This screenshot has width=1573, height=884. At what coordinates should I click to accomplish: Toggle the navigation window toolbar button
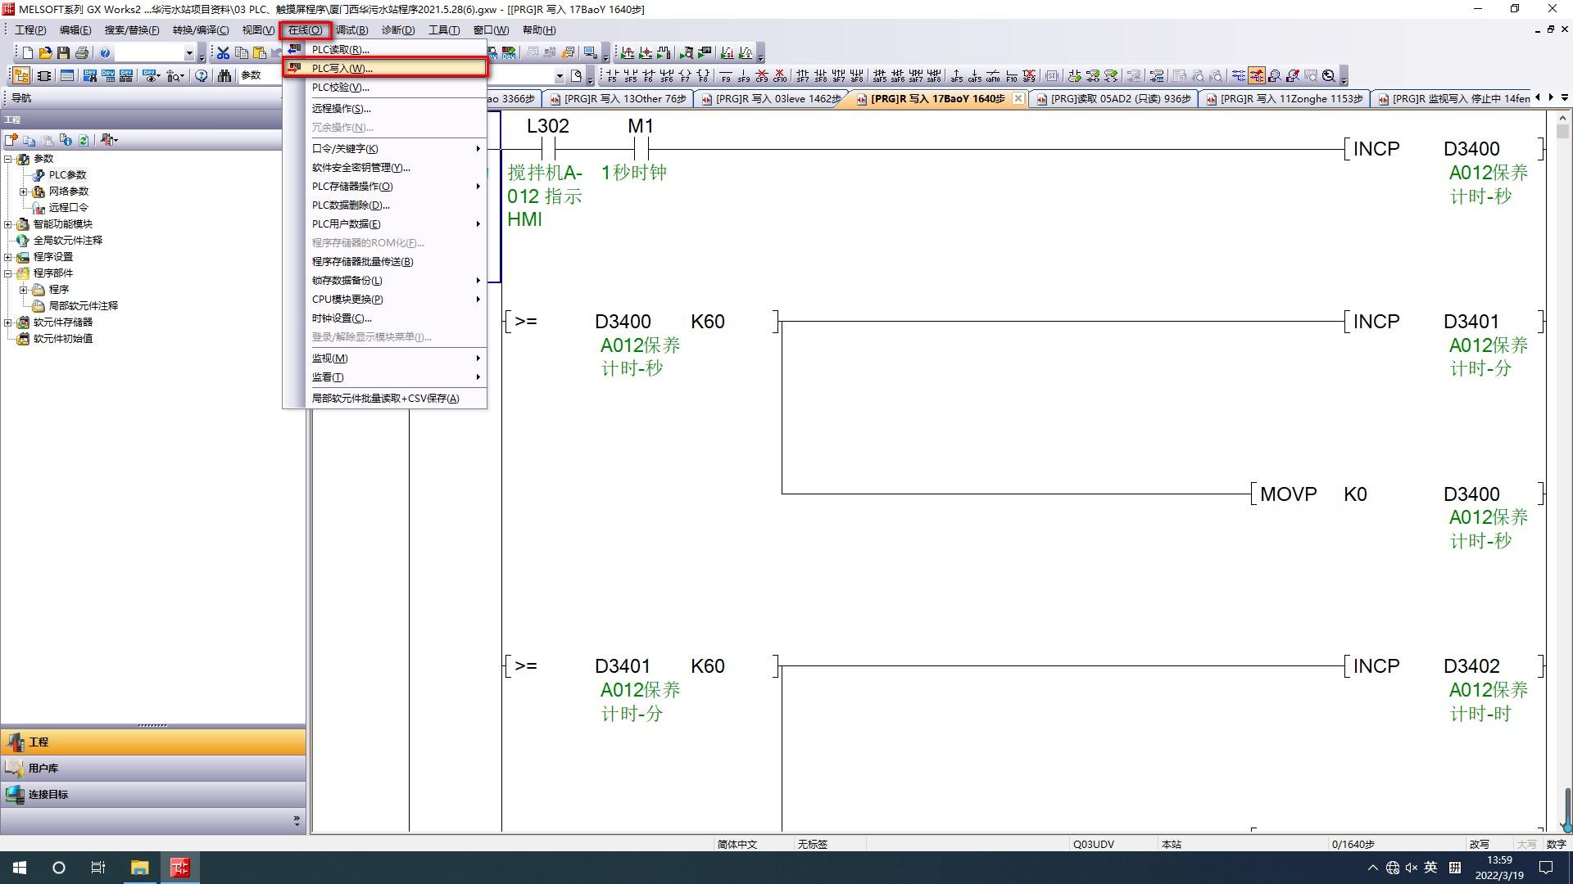pyautogui.click(x=21, y=75)
